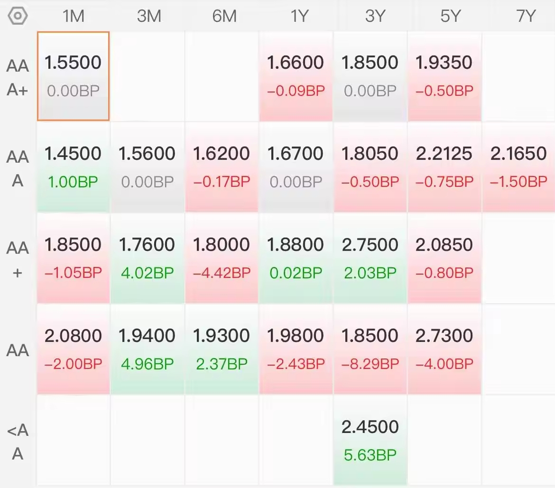Image resolution: width=555 pixels, height=488 pixels.
Task: Select the <AA 3Y cell showing 2.4500
Action: pyautogui.click(x=370, y=440)
